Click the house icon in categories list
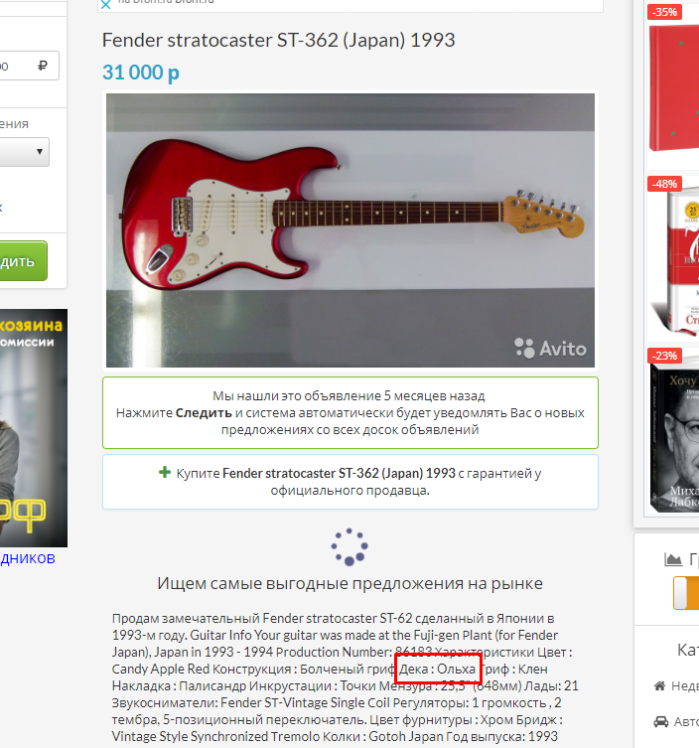The height and width of the screenshot is (748, 699). point(660,686)
